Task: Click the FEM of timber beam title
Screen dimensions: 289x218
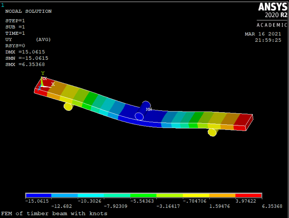Action: [54, 214]
